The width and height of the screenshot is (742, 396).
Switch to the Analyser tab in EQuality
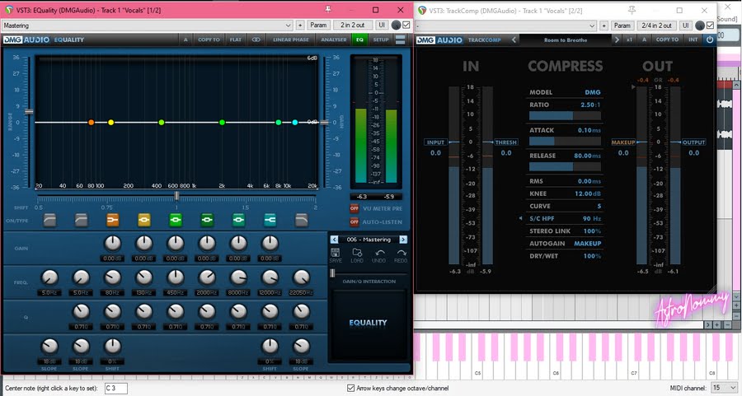[332, 39]
